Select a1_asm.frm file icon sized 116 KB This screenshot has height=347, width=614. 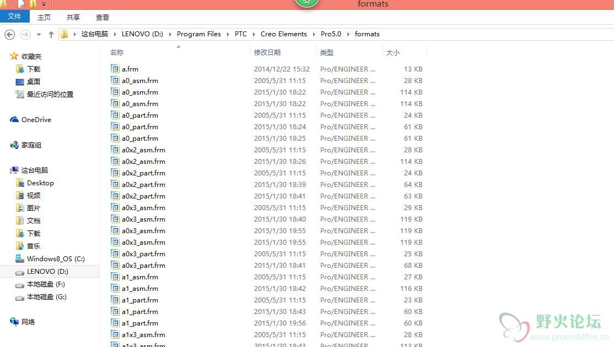pos(115,288)
